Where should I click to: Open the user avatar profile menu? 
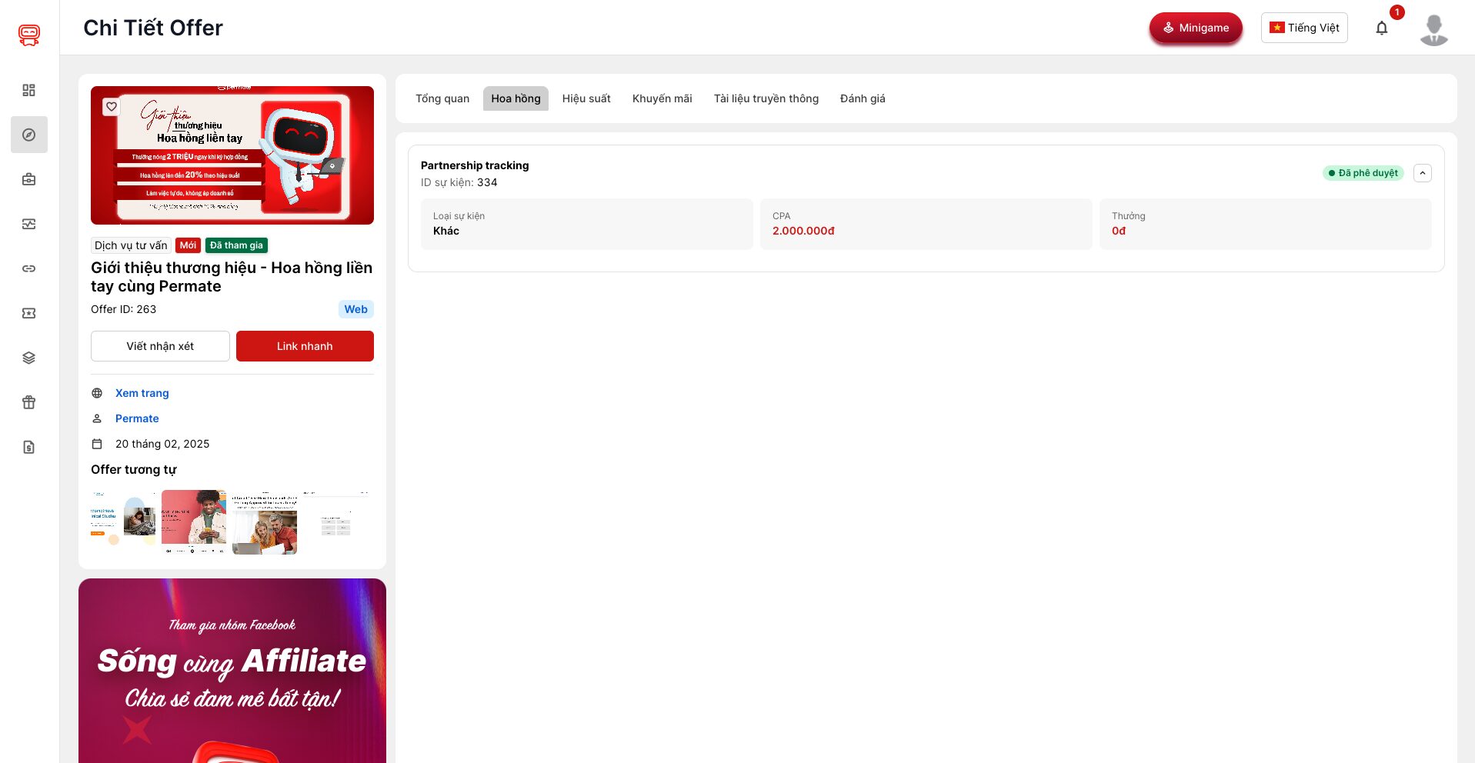(x=1433, y=29)
